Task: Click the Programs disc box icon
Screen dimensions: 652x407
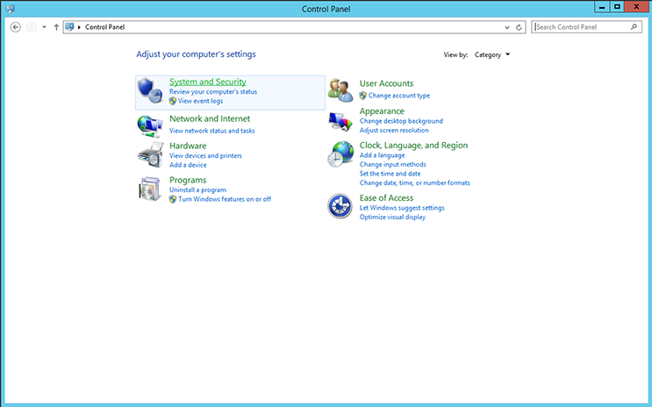Action: click(x=150, y=189)
